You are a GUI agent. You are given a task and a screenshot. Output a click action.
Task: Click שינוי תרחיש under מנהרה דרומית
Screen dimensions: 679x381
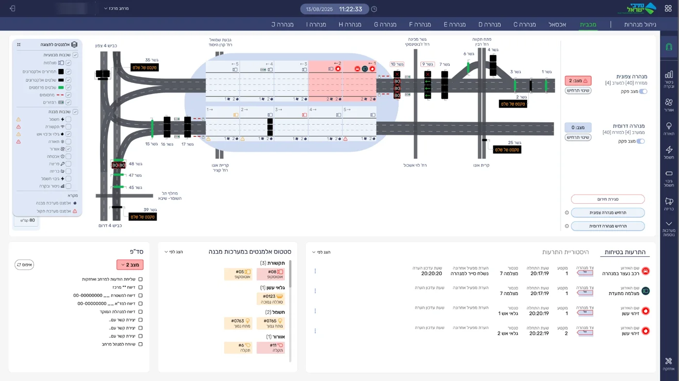[x=578, y=137]
